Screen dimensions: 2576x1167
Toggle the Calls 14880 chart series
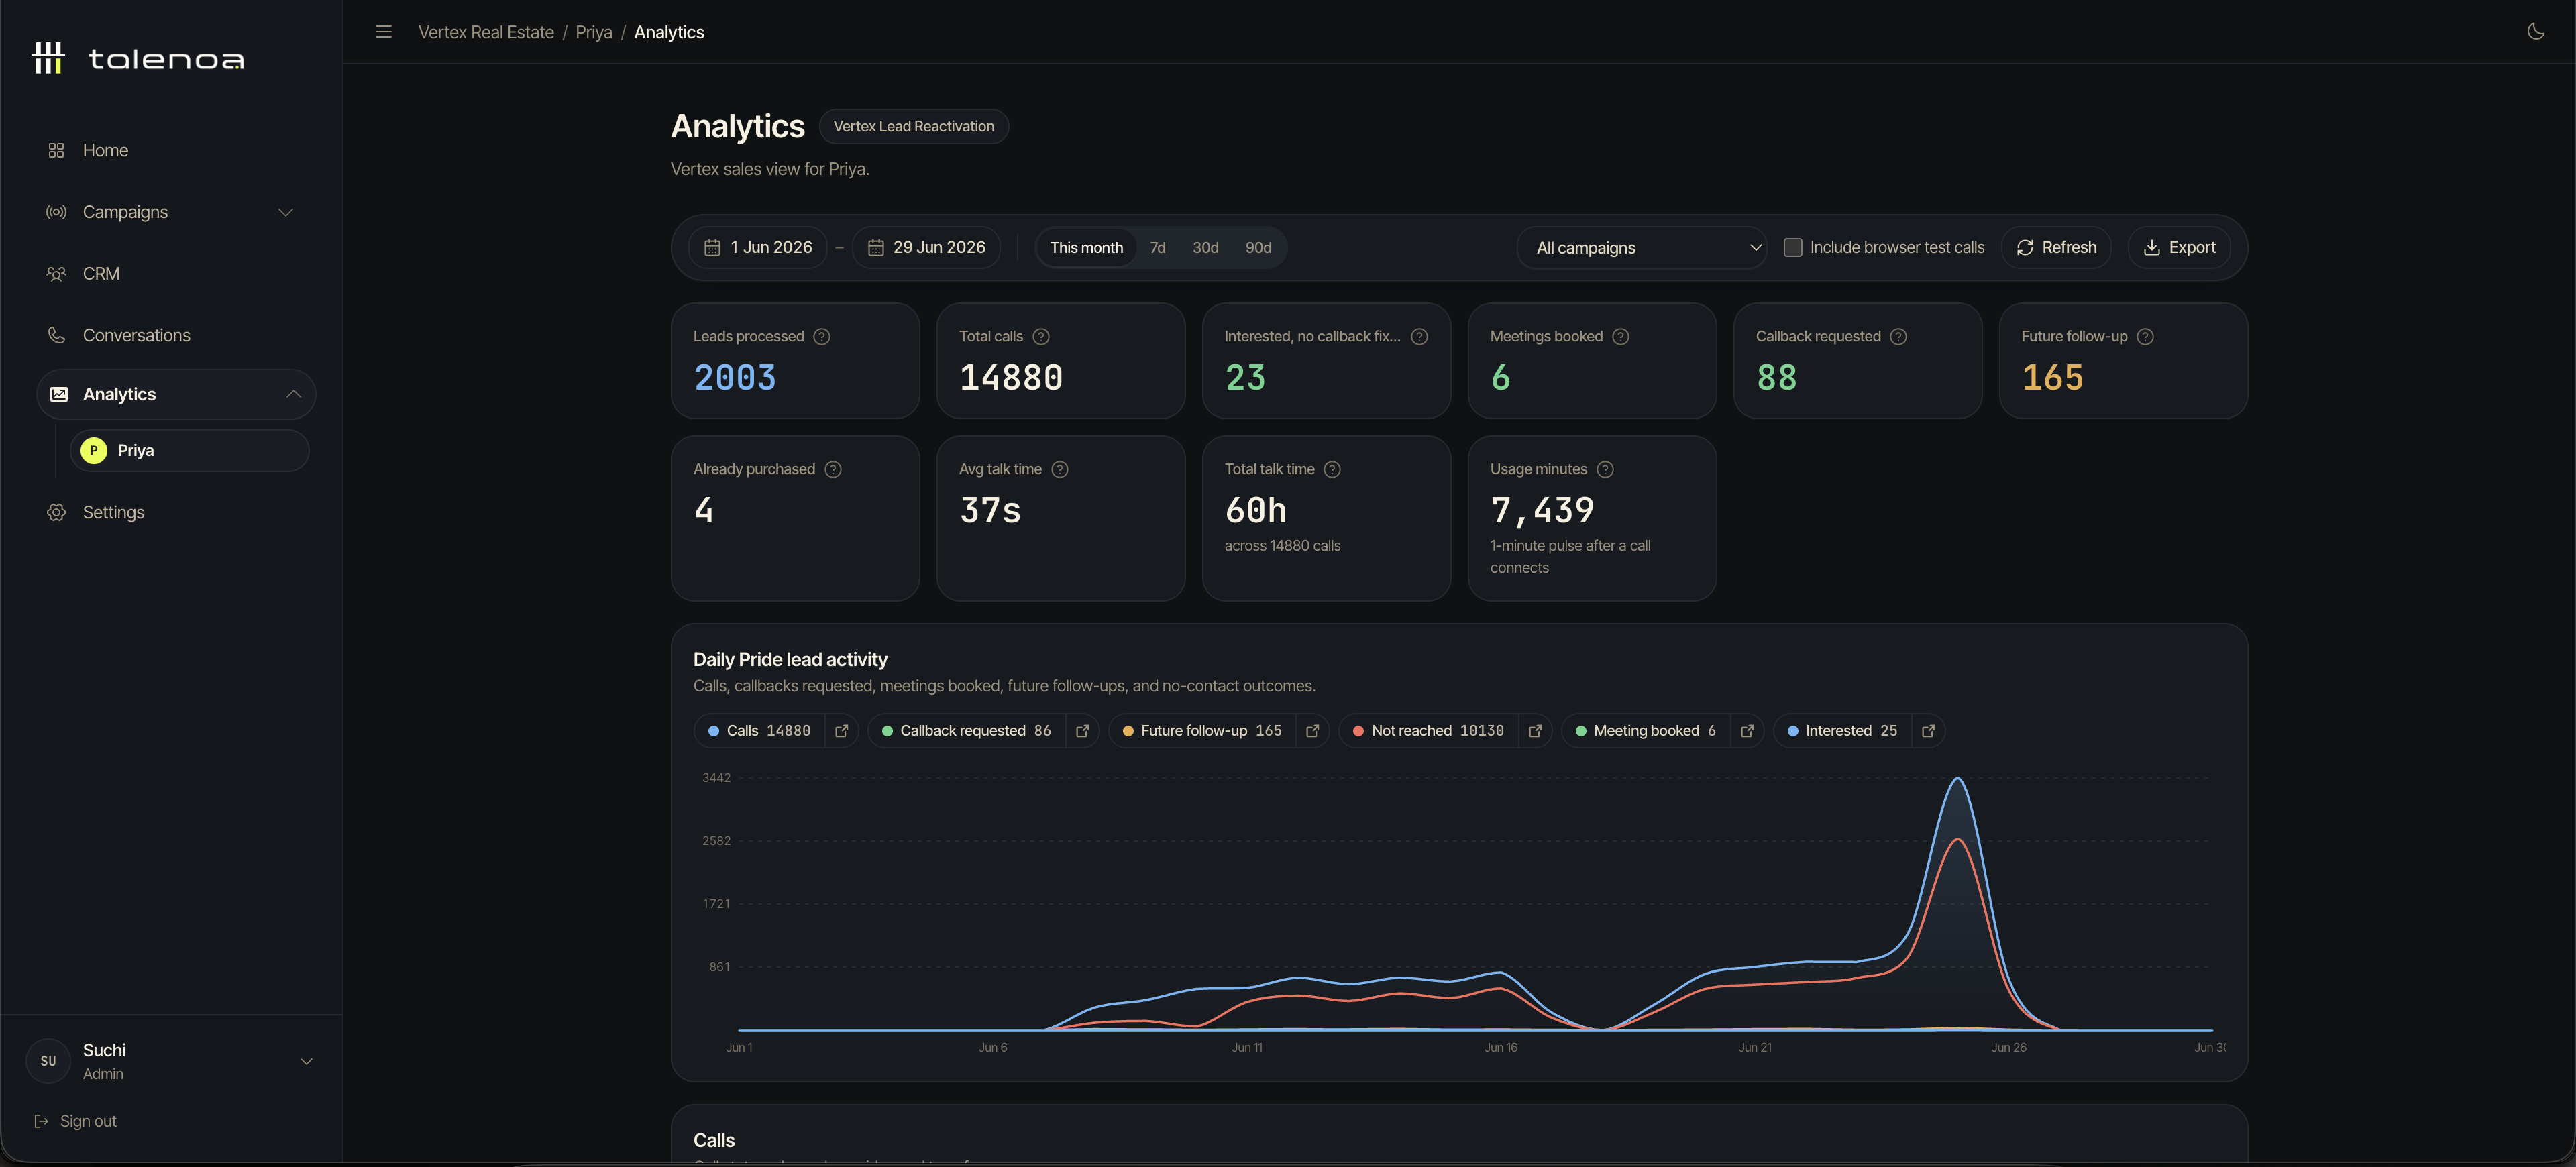[759, 731]
